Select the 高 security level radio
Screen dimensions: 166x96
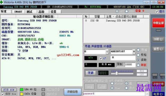[x=126, y=83]
